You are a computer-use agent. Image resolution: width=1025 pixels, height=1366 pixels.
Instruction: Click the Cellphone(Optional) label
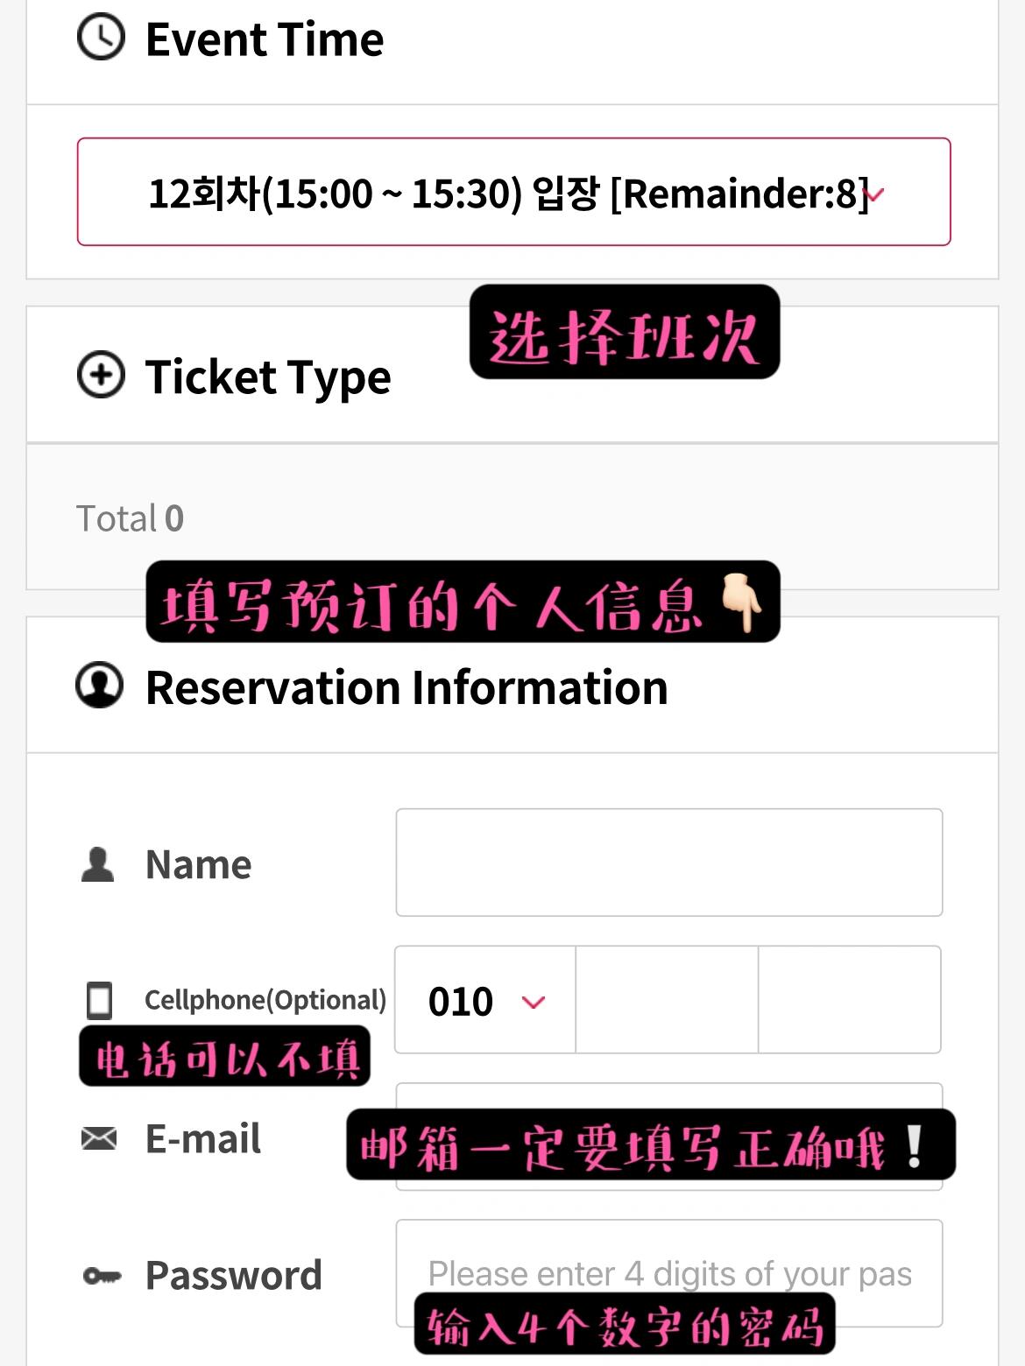[x=265, y=1000]
